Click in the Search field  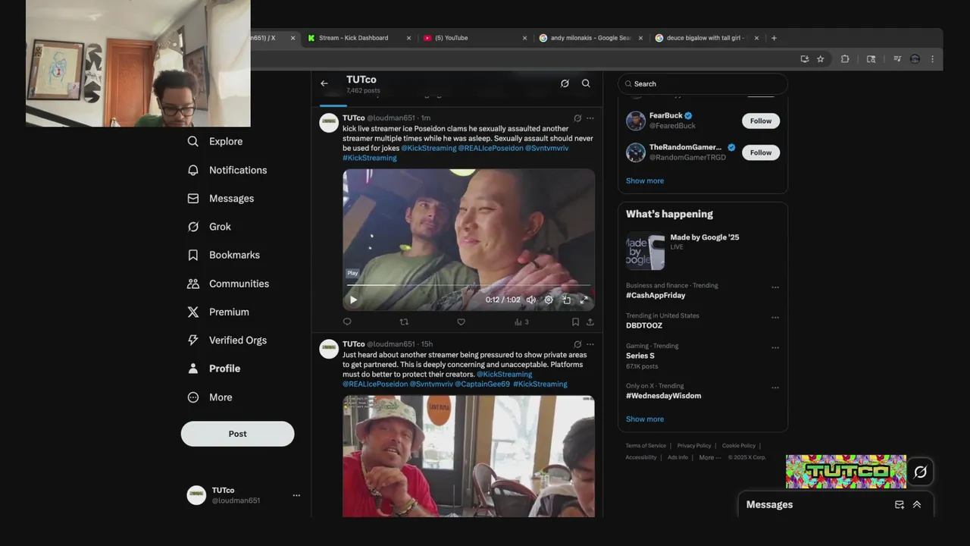click(x=702, y=83)
